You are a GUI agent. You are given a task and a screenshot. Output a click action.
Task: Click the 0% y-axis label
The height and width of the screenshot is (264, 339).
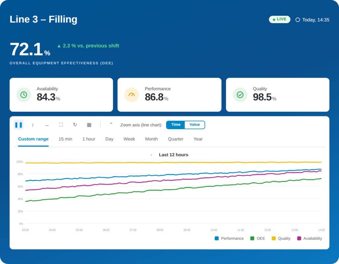[x=21, y=224]
